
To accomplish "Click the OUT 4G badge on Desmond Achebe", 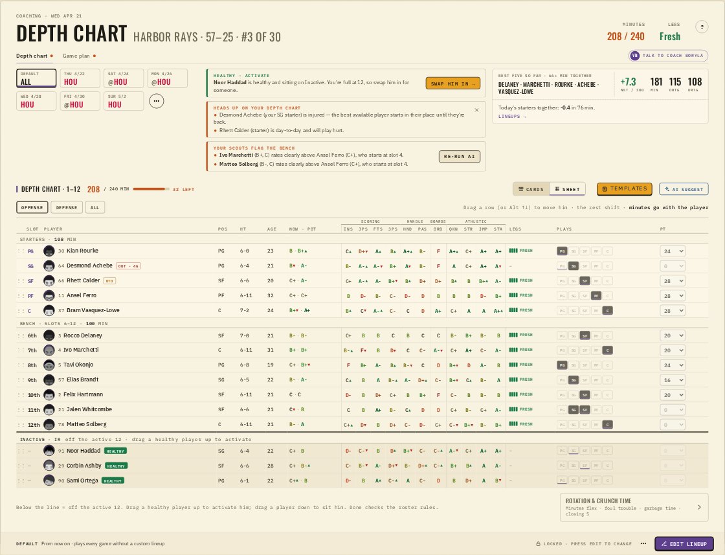I will click(x=128, y=266).
